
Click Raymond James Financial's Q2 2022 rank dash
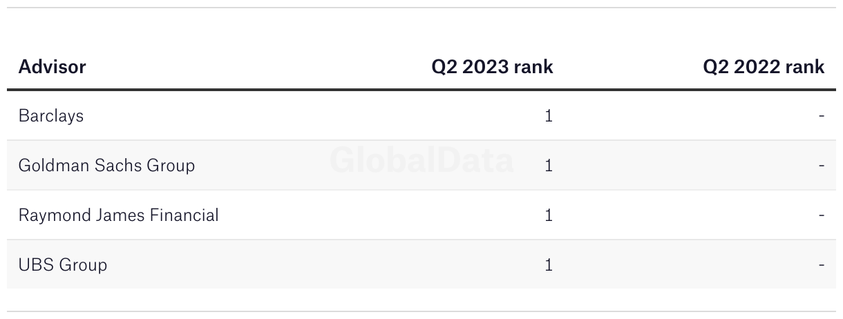click(821, 215)
